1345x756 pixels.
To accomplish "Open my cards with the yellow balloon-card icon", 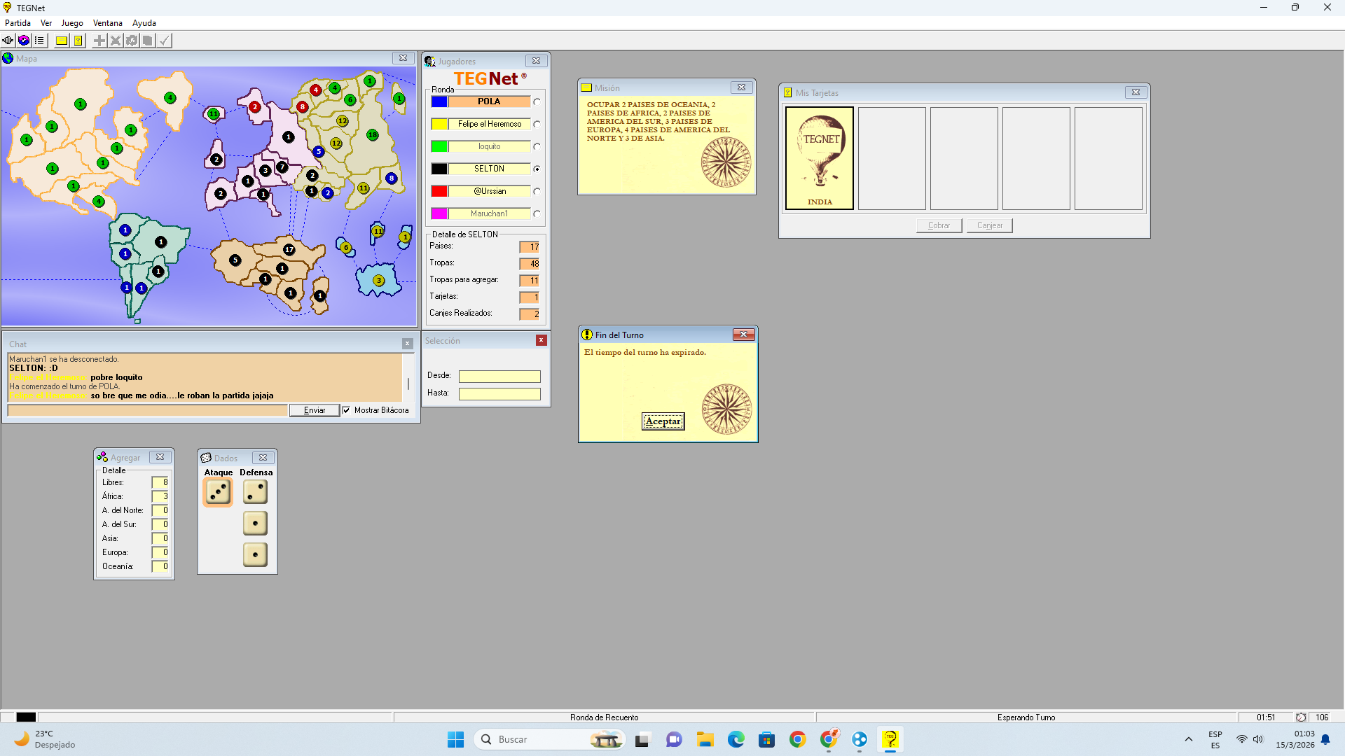I will pyautogui.click(x=78, y=41).
